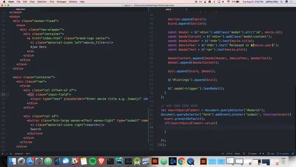Change the UTF-8 encoding selector

[x=229, y=154]
